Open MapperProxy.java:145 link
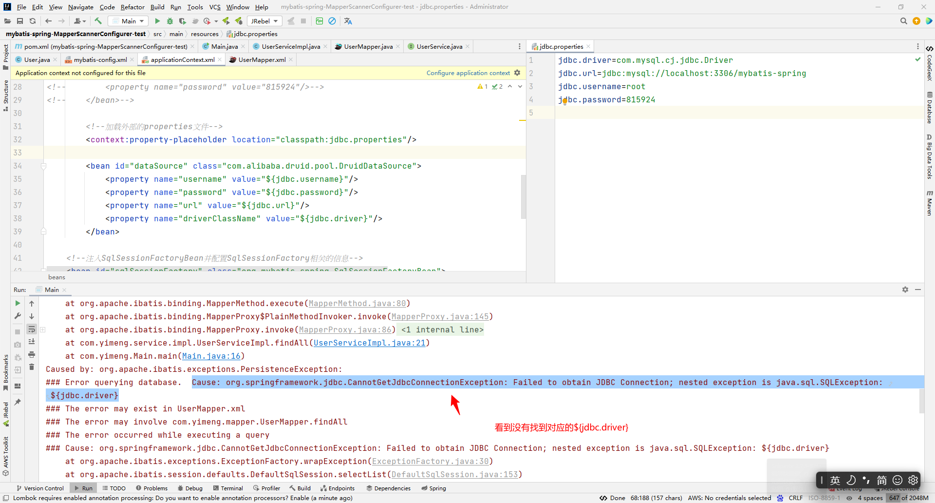The height and width of the screenshot is (503, 935). 440,316
